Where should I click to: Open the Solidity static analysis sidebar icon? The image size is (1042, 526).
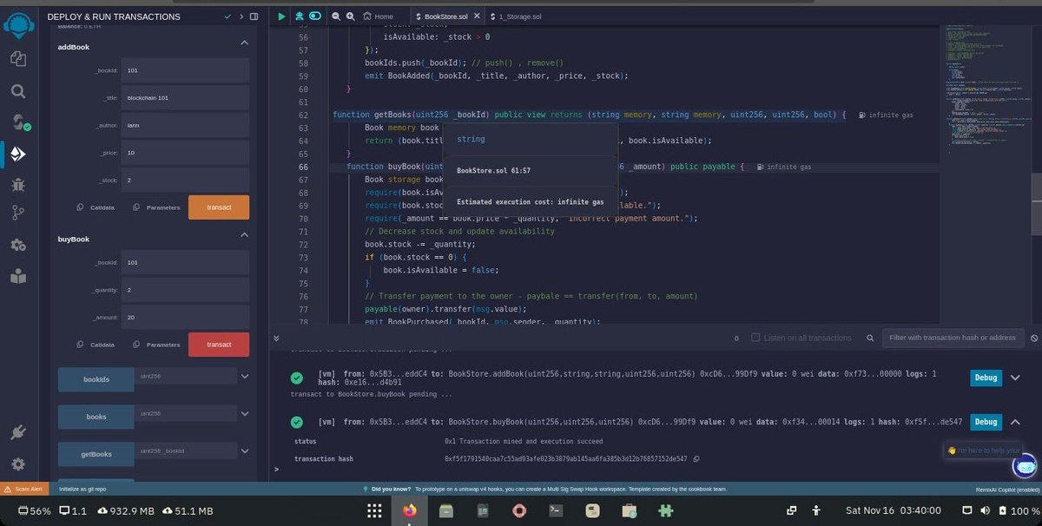pyautogui.click(x=18, y=245)
